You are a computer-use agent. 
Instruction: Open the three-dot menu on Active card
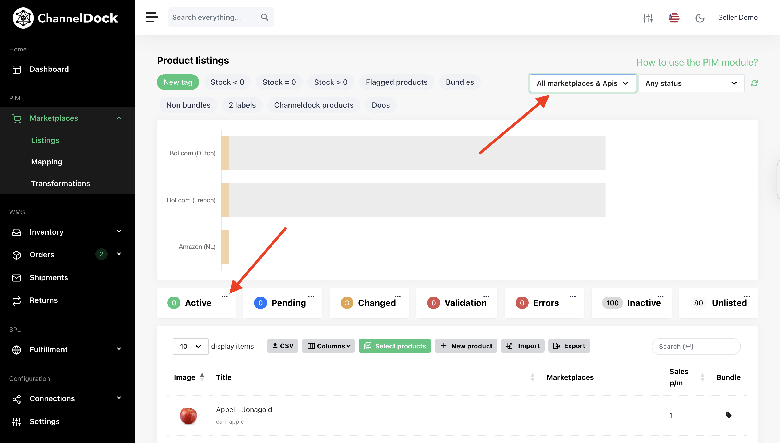tap(224, 296)
